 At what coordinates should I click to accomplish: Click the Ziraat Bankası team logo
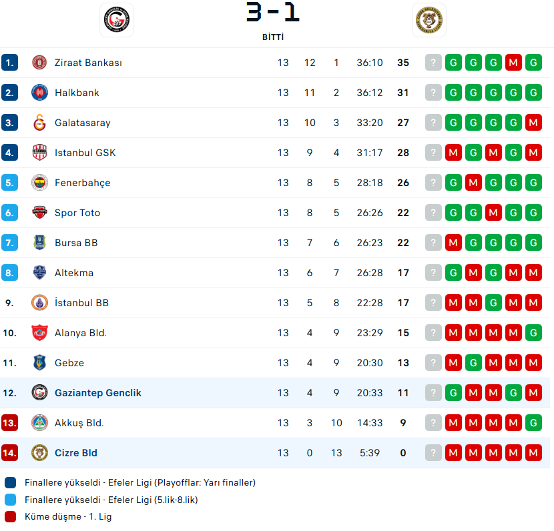coord(39,63)
